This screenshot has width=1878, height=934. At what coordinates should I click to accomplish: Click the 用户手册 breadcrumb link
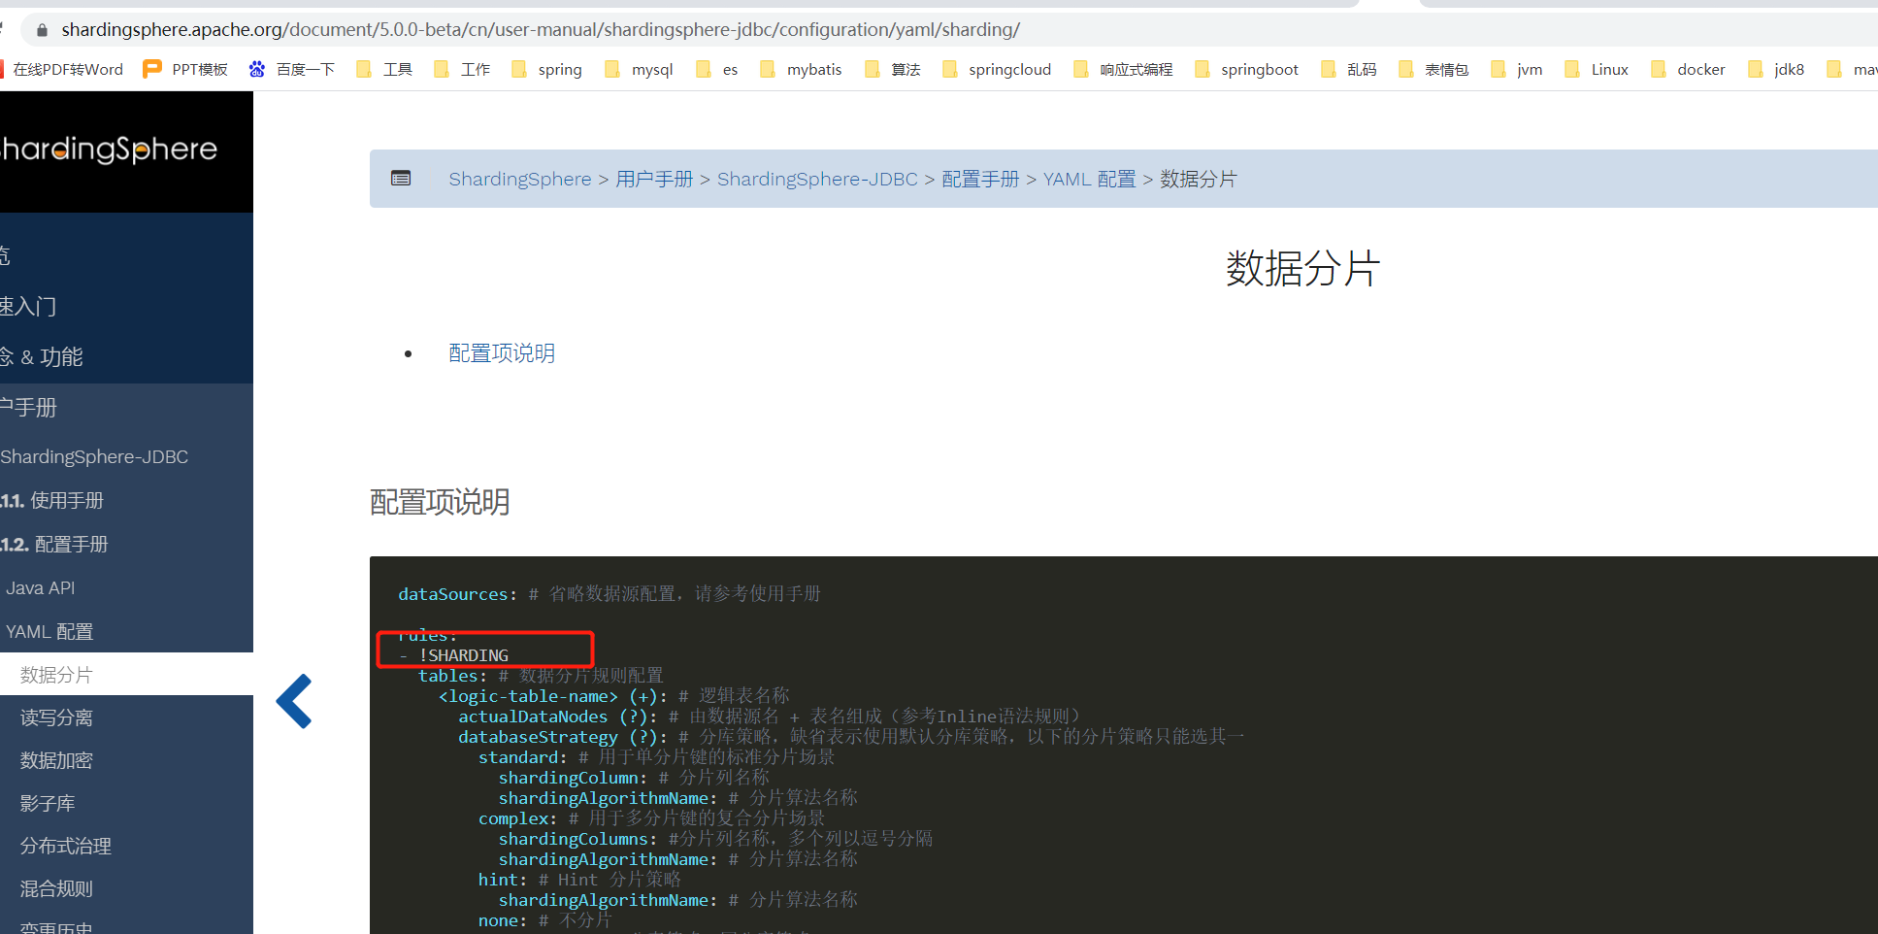pos(654,179)
